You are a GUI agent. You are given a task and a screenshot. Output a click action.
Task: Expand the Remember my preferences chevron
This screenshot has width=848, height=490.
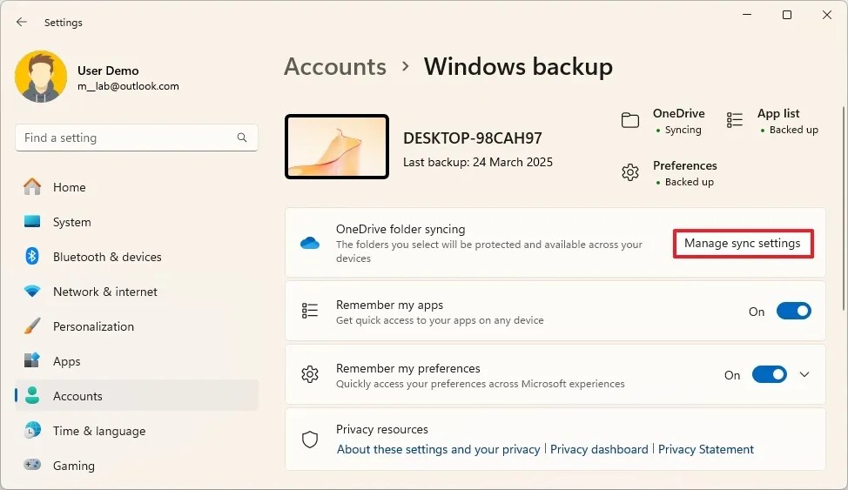804,374
